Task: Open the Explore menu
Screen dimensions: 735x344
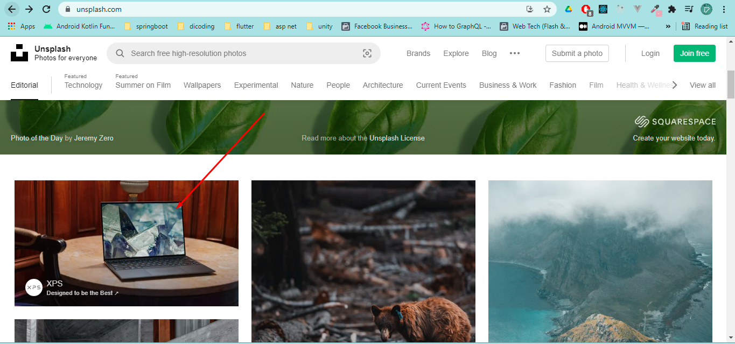Action: click(x=456, y=53)
